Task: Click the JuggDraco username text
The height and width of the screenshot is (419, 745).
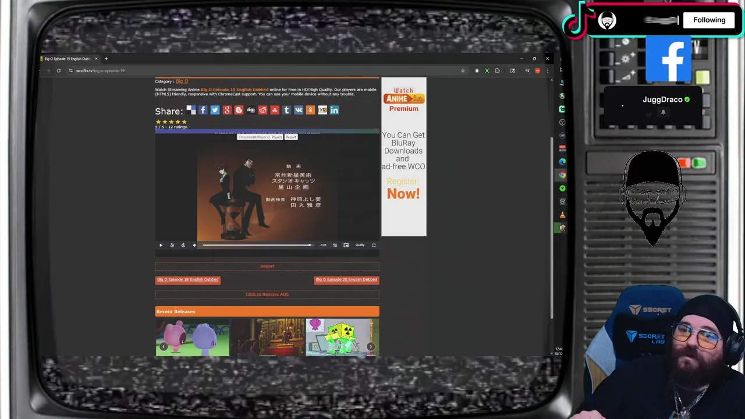Action: 662,100
